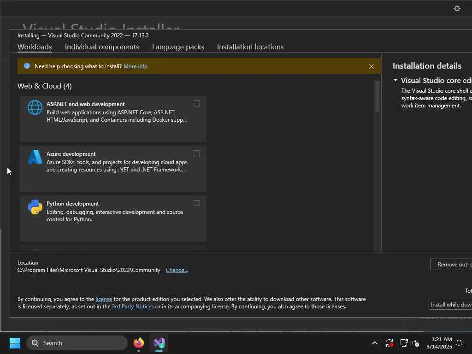Click the Installation details heading

pyautogui.click(x=427, y=66)
